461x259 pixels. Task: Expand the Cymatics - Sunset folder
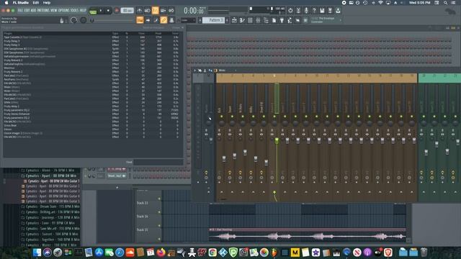(50, 234)
